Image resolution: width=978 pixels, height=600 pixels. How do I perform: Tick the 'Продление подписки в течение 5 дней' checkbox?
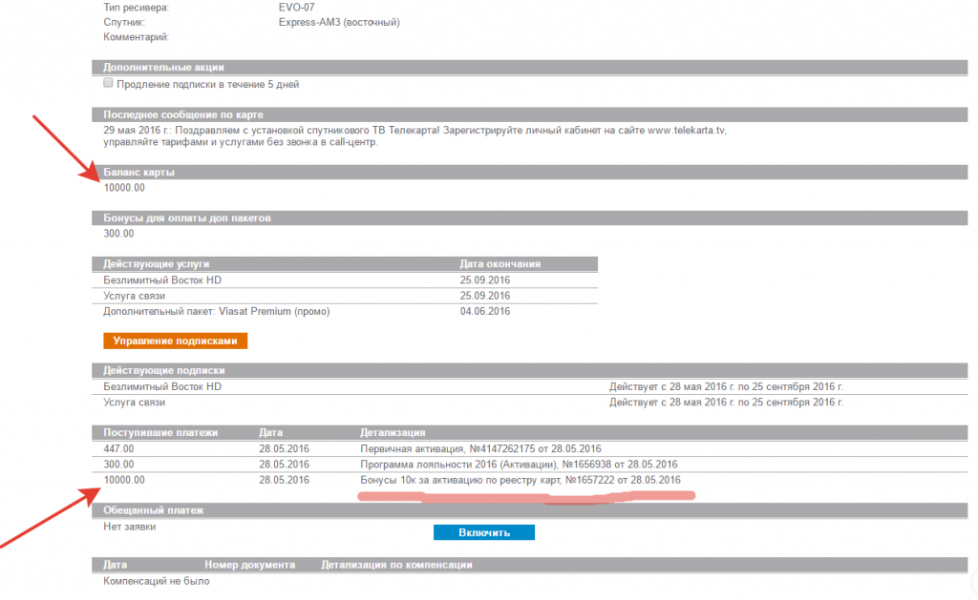pyautogui.click(x=109, y=84)
